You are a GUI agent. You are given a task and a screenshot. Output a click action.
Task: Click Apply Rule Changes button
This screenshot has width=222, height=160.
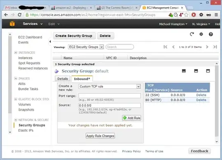click(x=100, y=136)
